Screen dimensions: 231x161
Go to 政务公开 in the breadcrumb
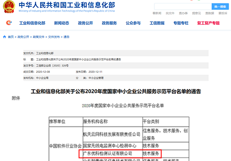[x=23, y=37]
